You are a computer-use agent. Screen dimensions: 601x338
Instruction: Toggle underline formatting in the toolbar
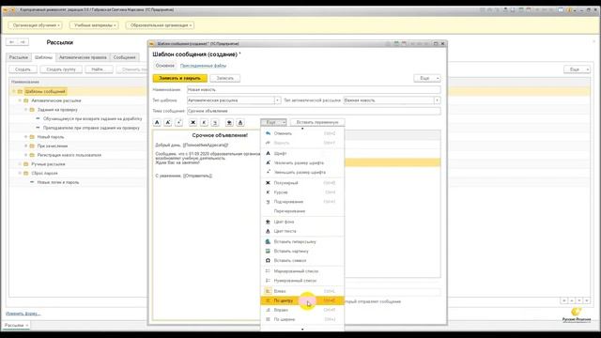click(215, 122)
